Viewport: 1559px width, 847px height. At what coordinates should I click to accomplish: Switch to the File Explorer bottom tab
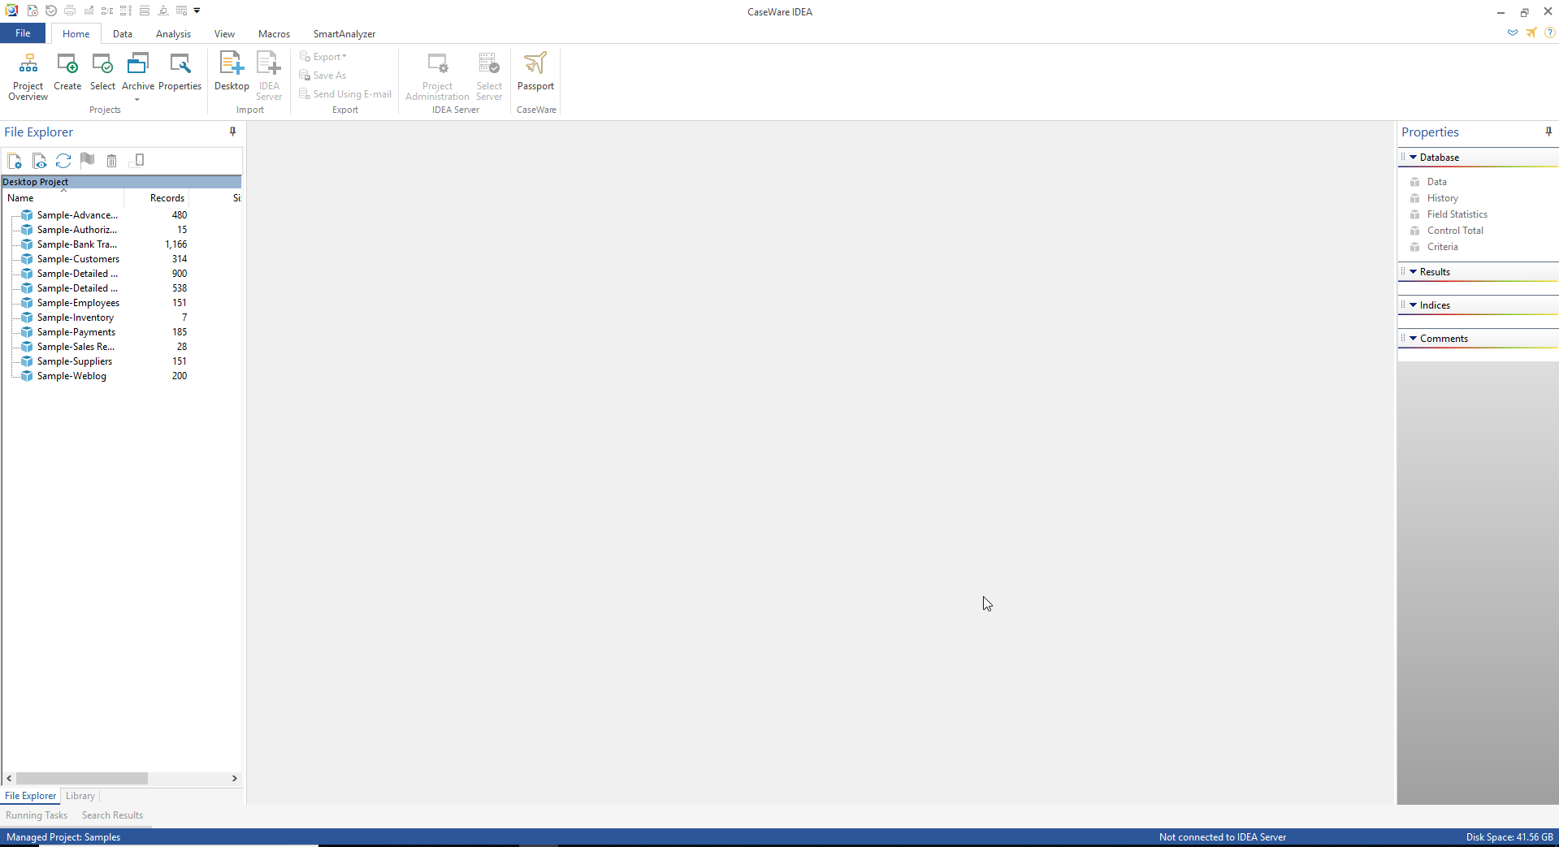[x=31, y=796]
